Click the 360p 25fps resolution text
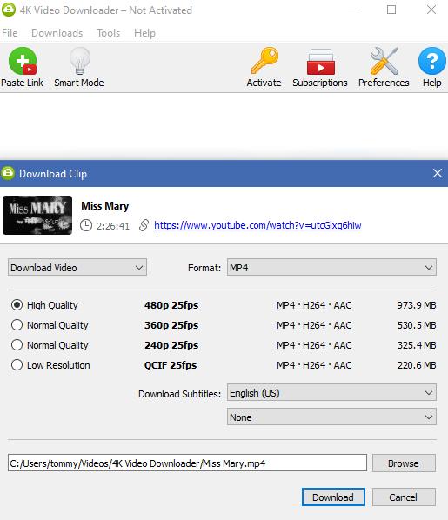 (171, 325)
